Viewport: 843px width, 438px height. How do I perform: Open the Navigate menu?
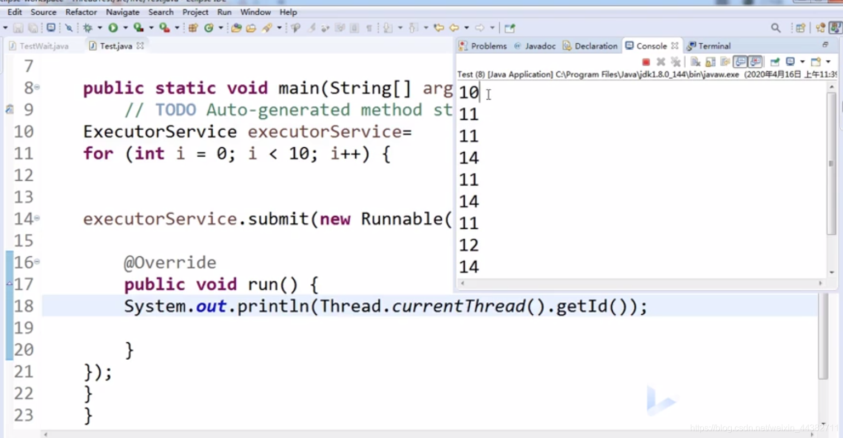point(123,12)
